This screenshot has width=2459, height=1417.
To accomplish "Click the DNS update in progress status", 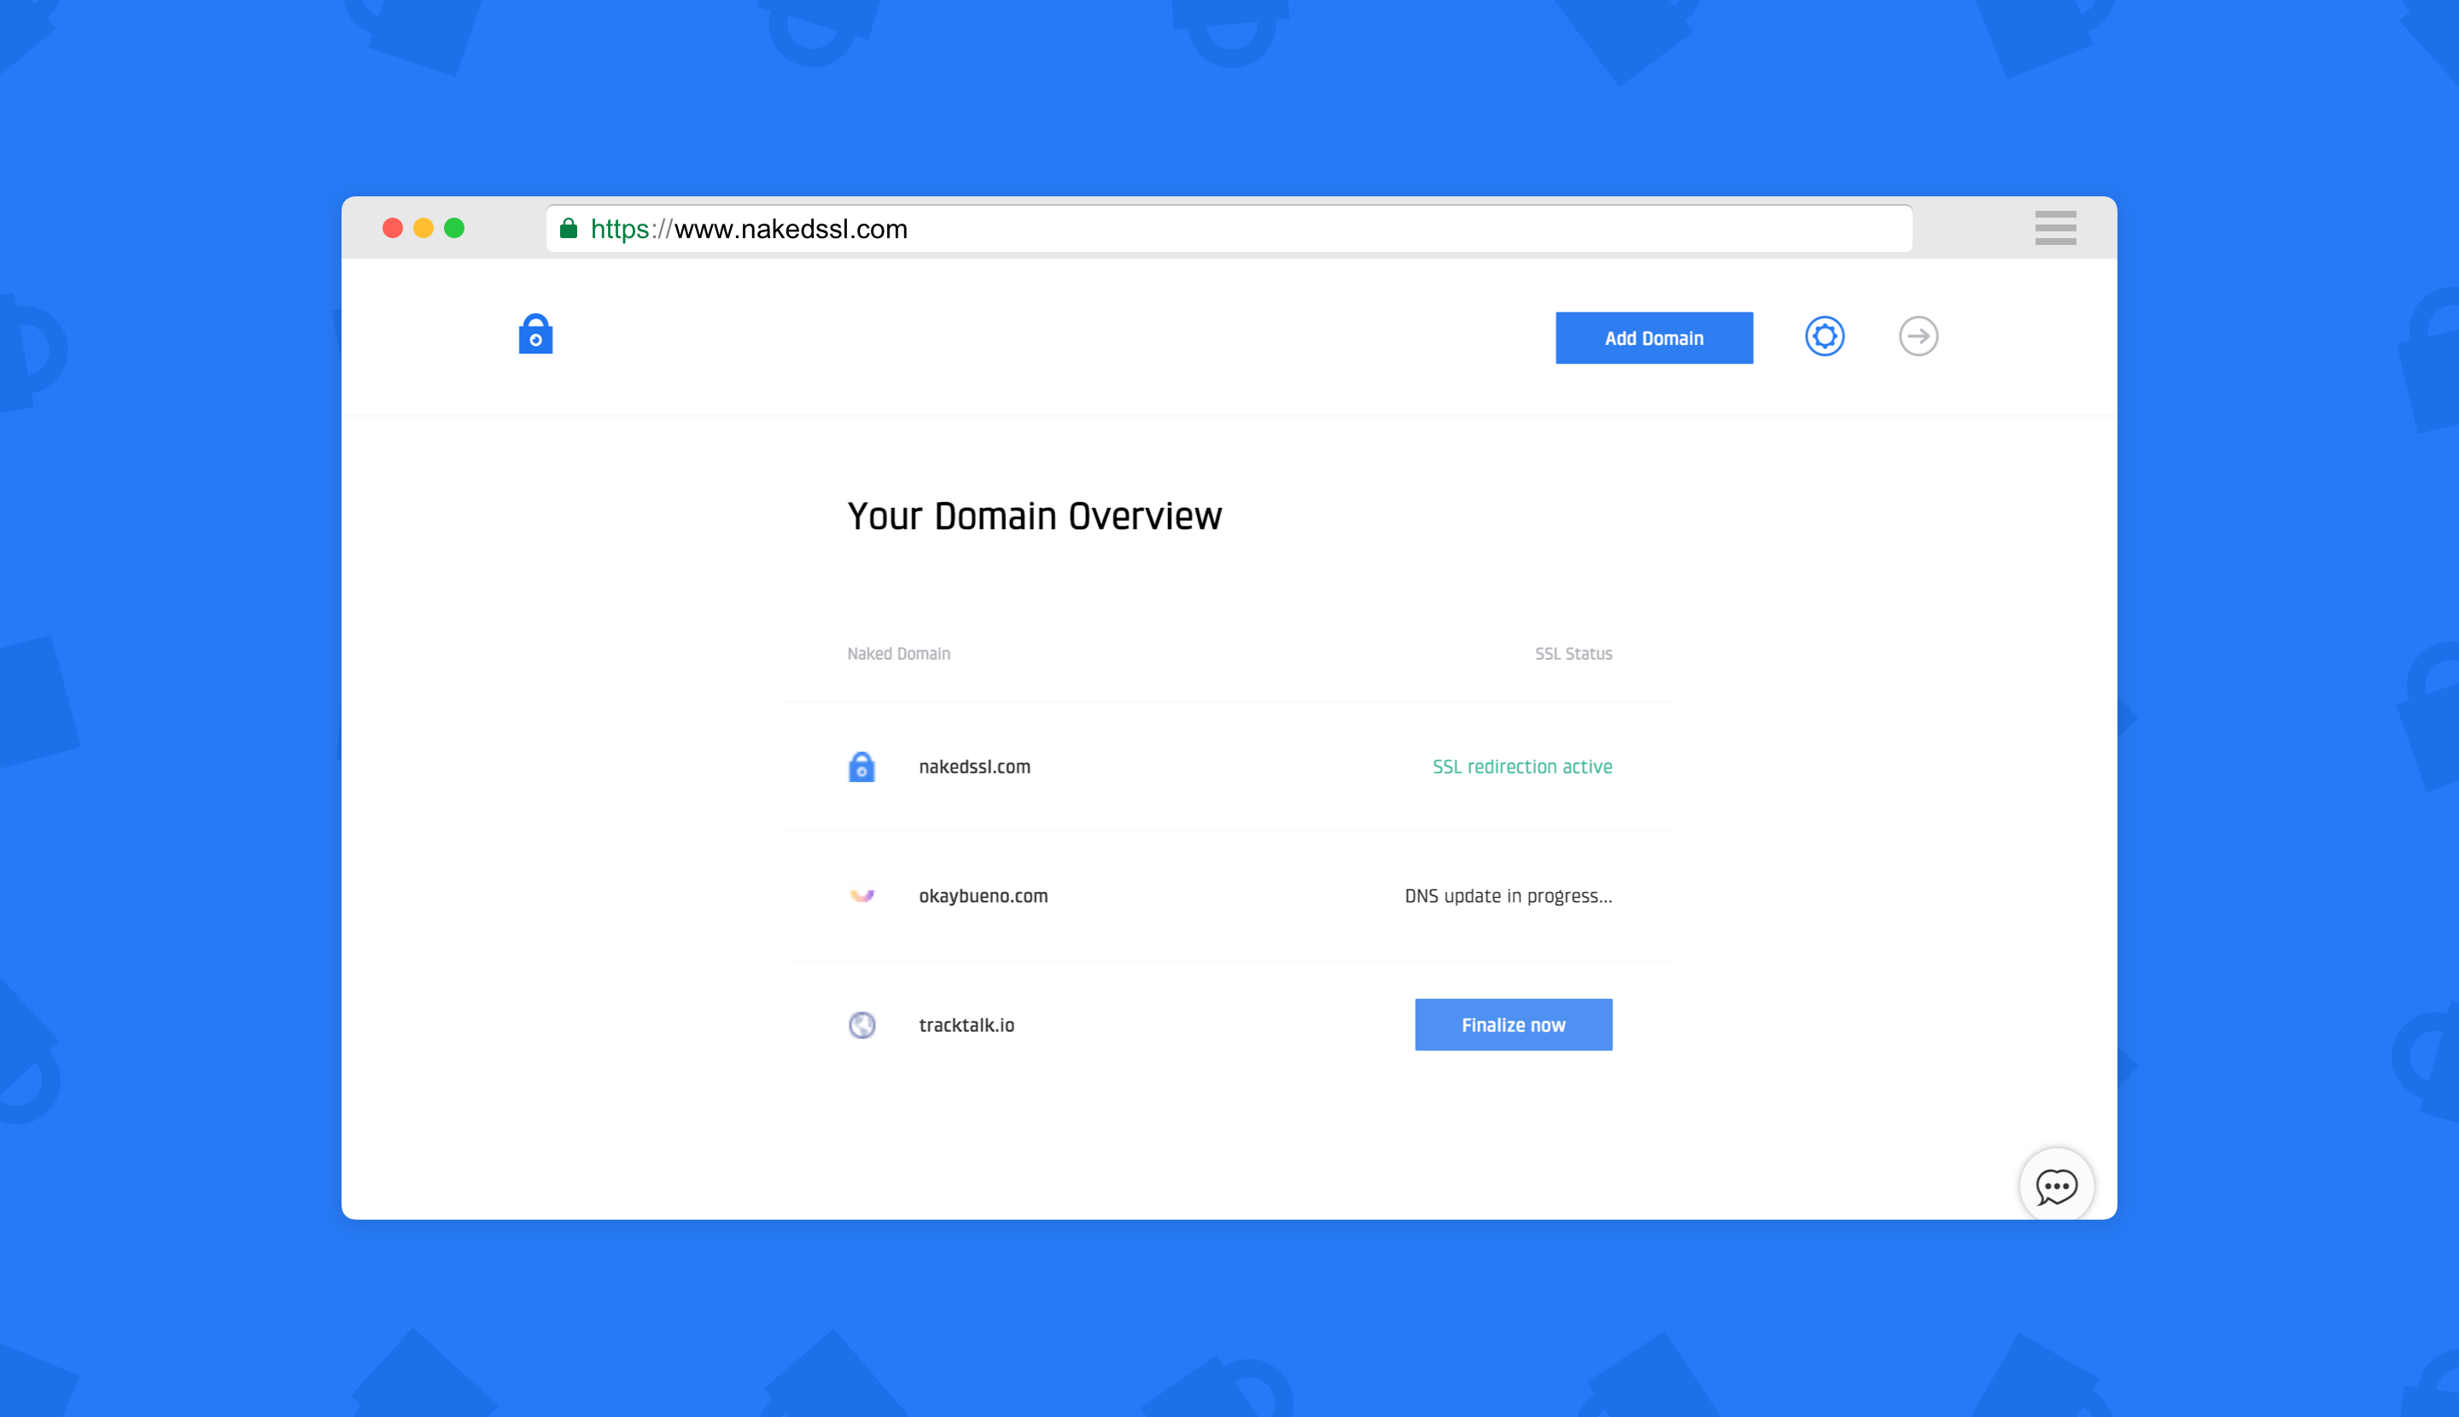I will click(x=1508, y=895).
